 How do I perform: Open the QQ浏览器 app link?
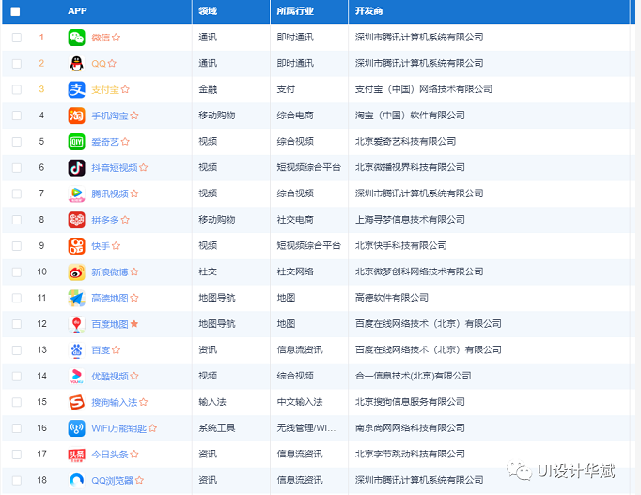coord(113,481)
